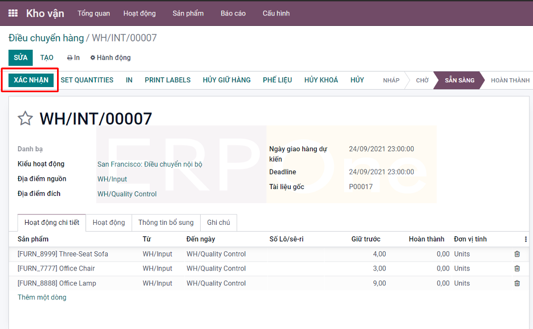The height and width of the screenshot is (329, 533).
Task: Navigate back to Điều chuyển hàng breadcrumb
Action: (x=46, y=38)
